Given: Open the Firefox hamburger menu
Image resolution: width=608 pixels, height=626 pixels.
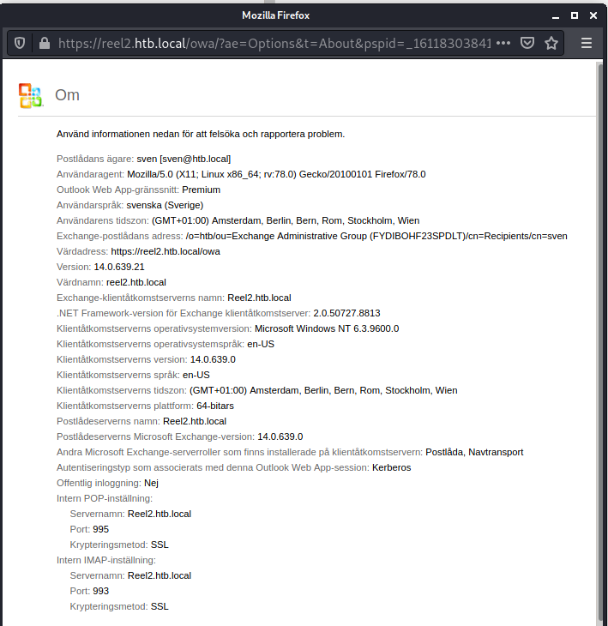Looking at the screenshot, I should pos(587,43).
